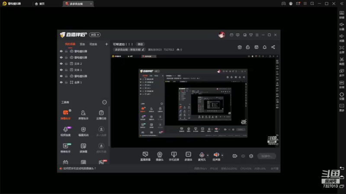This screenshot has width=346, height=194.
Task: Toggle visibility of 文本 1 source
Action: click(x=61, y=70)
